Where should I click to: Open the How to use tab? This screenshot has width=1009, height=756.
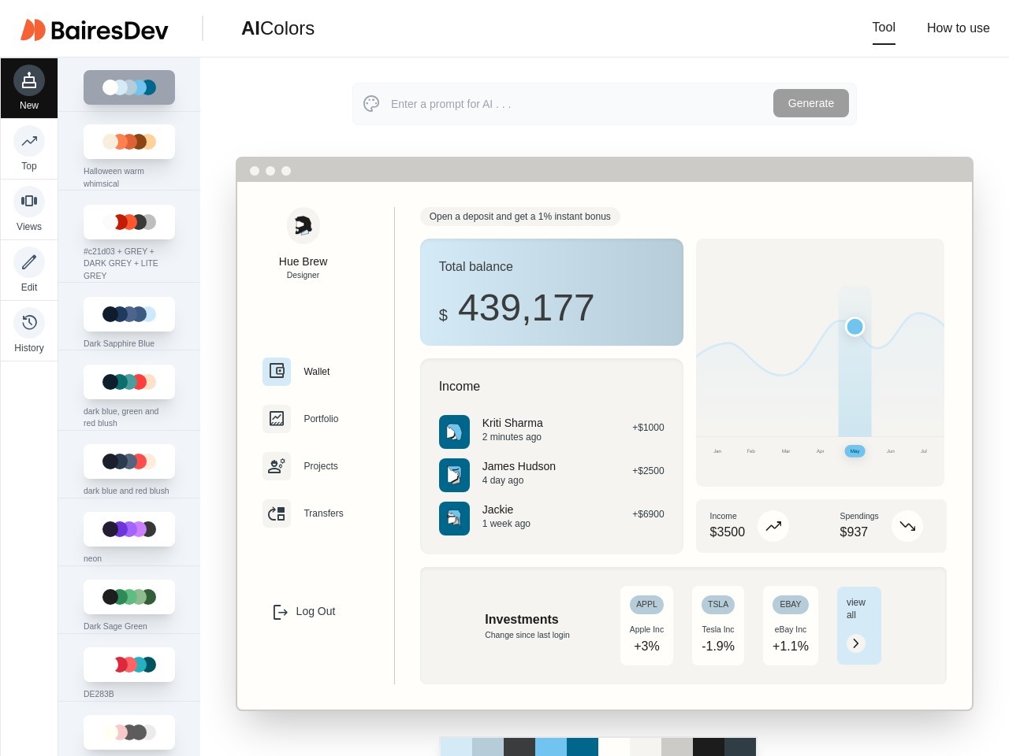click(x=958, y=28)
